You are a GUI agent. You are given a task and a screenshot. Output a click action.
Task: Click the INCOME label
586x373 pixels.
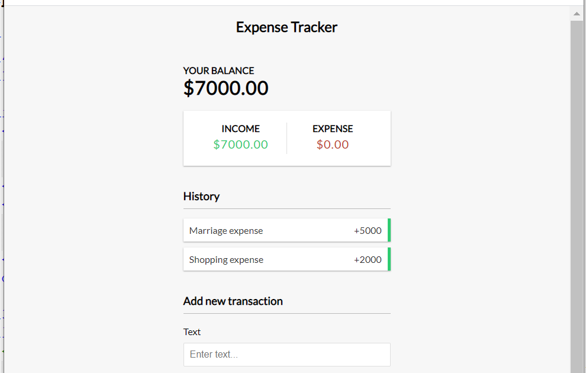[240, 128]
